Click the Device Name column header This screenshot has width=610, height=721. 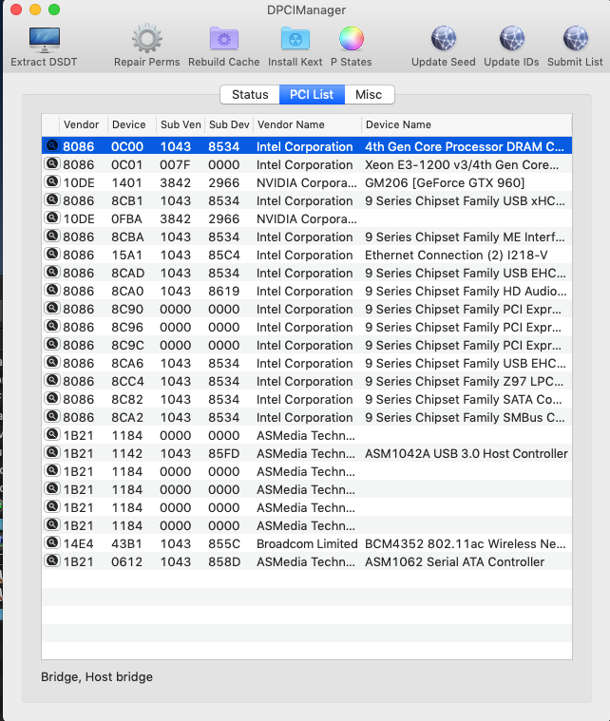tap(467, 124)
